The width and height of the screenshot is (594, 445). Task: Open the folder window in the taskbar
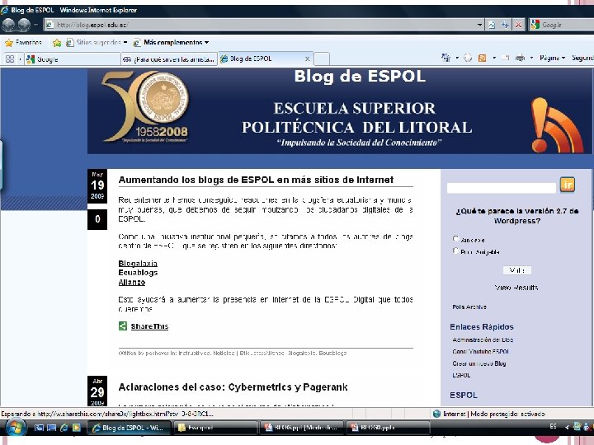click(x=217, y=428)
